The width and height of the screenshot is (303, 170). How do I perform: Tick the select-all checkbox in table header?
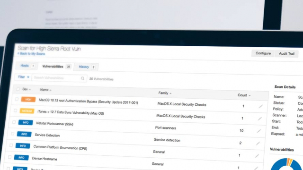tap(18, 89)
